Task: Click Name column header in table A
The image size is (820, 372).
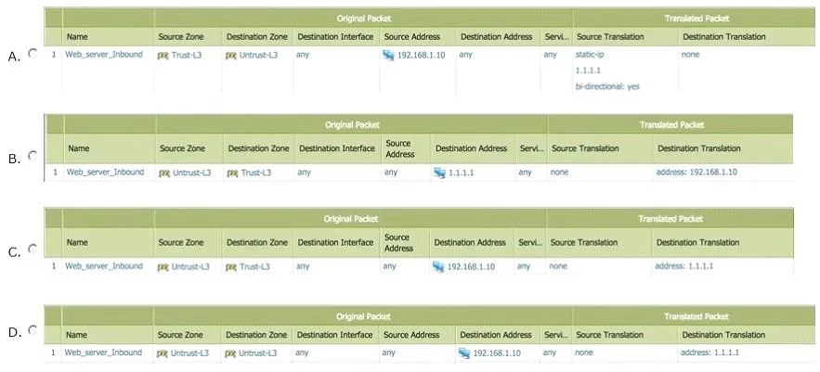Action: [x=77, y=36]
